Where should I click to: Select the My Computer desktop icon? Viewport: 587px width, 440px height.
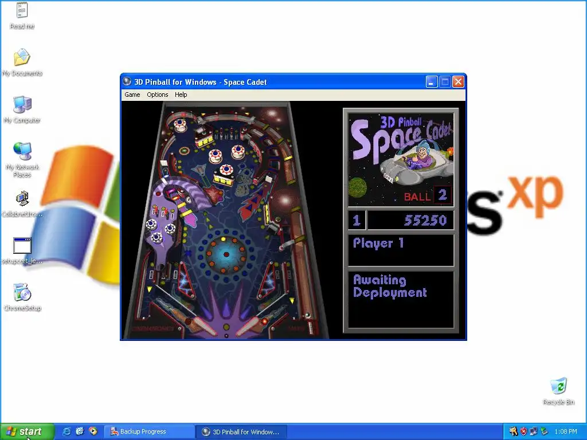coord(22,109)
